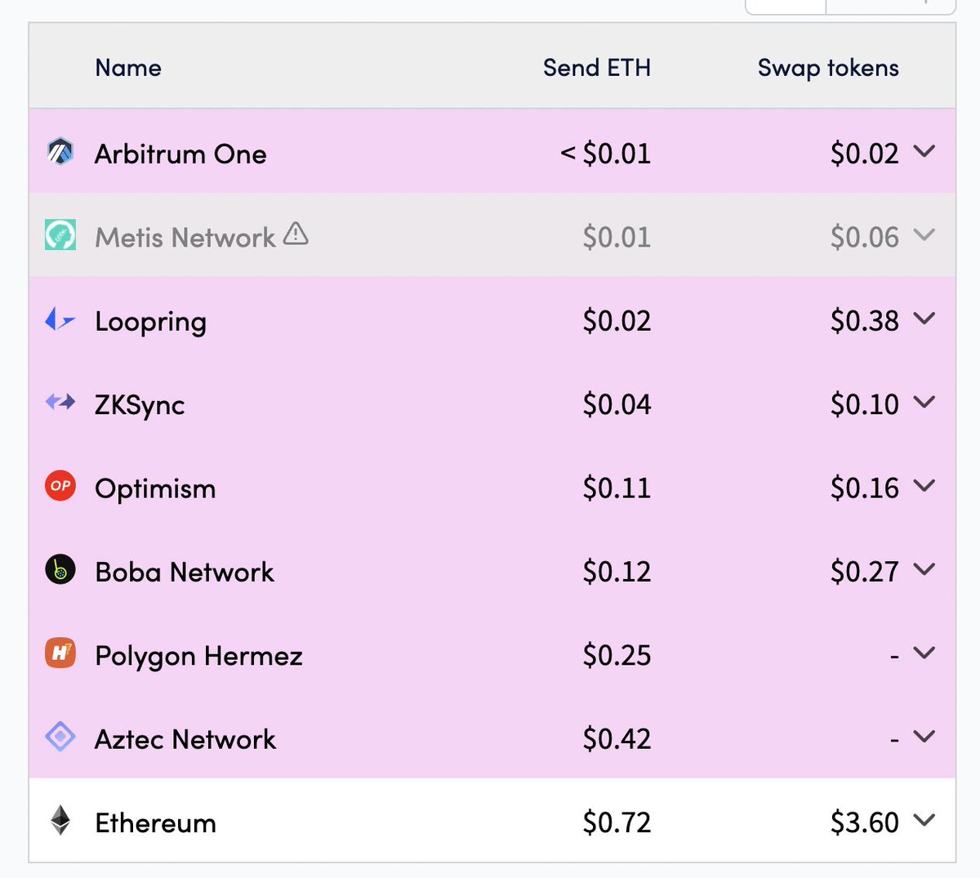Click the Boba Network logo icon
The height and width of the screenshot is (878, 980).
pos(60,569)
